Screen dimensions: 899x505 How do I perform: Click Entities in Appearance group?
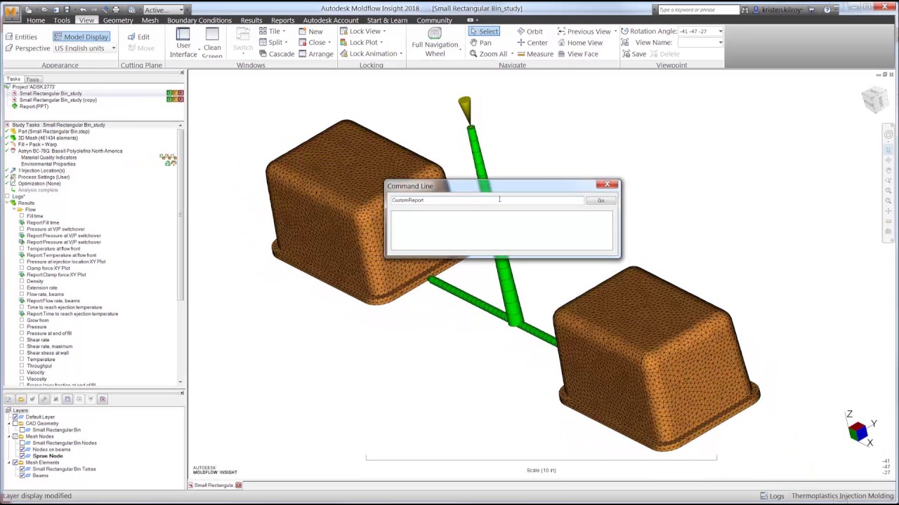(x=21, y=36)
